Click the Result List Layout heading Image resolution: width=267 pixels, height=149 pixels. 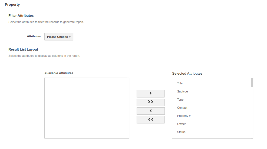point(23,49)
